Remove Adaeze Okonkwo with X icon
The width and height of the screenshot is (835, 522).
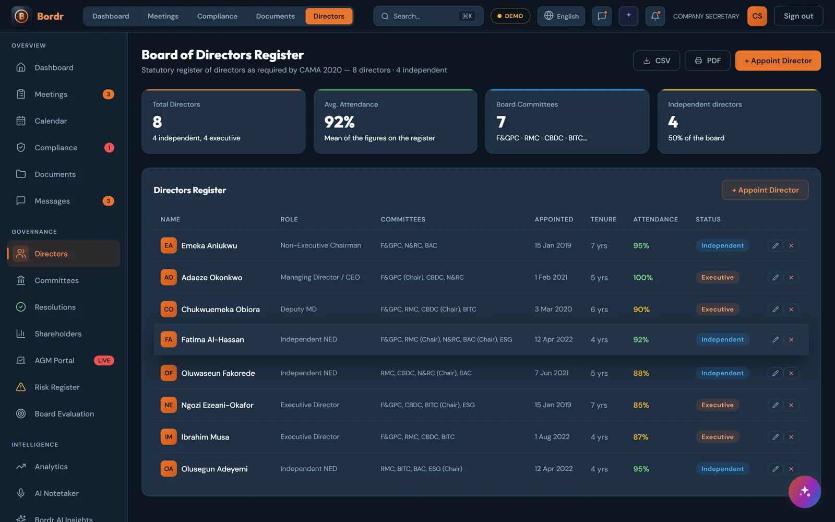pos(791,277)
